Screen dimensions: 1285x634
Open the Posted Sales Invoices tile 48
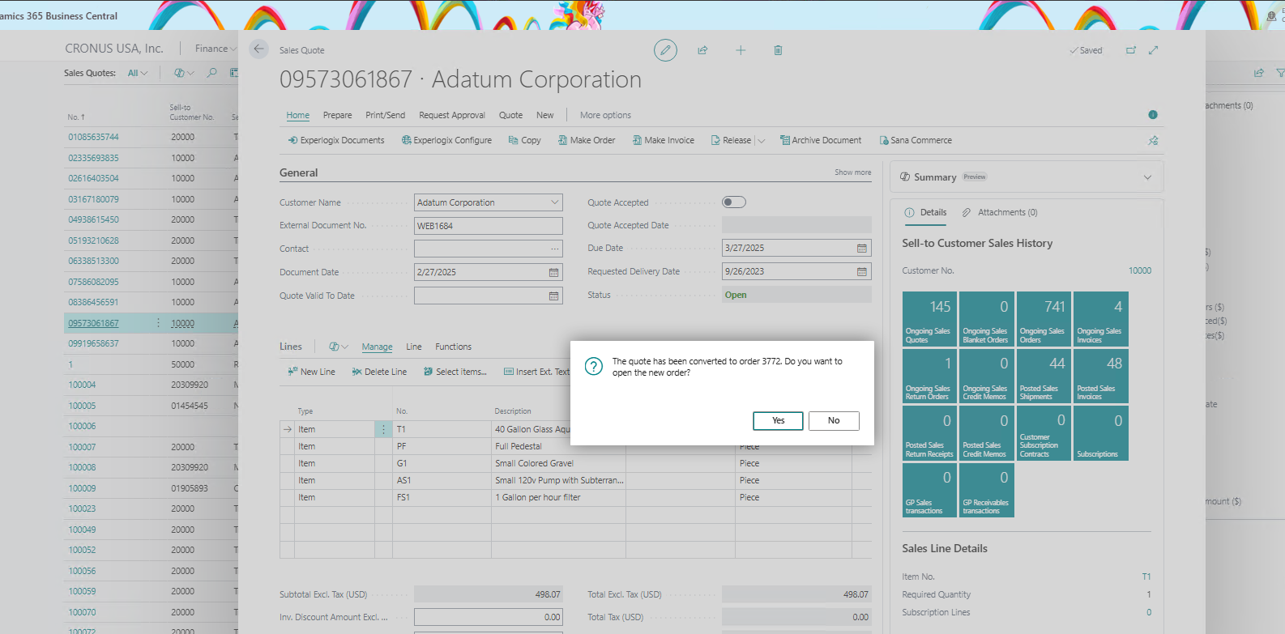click(1101, 376)
